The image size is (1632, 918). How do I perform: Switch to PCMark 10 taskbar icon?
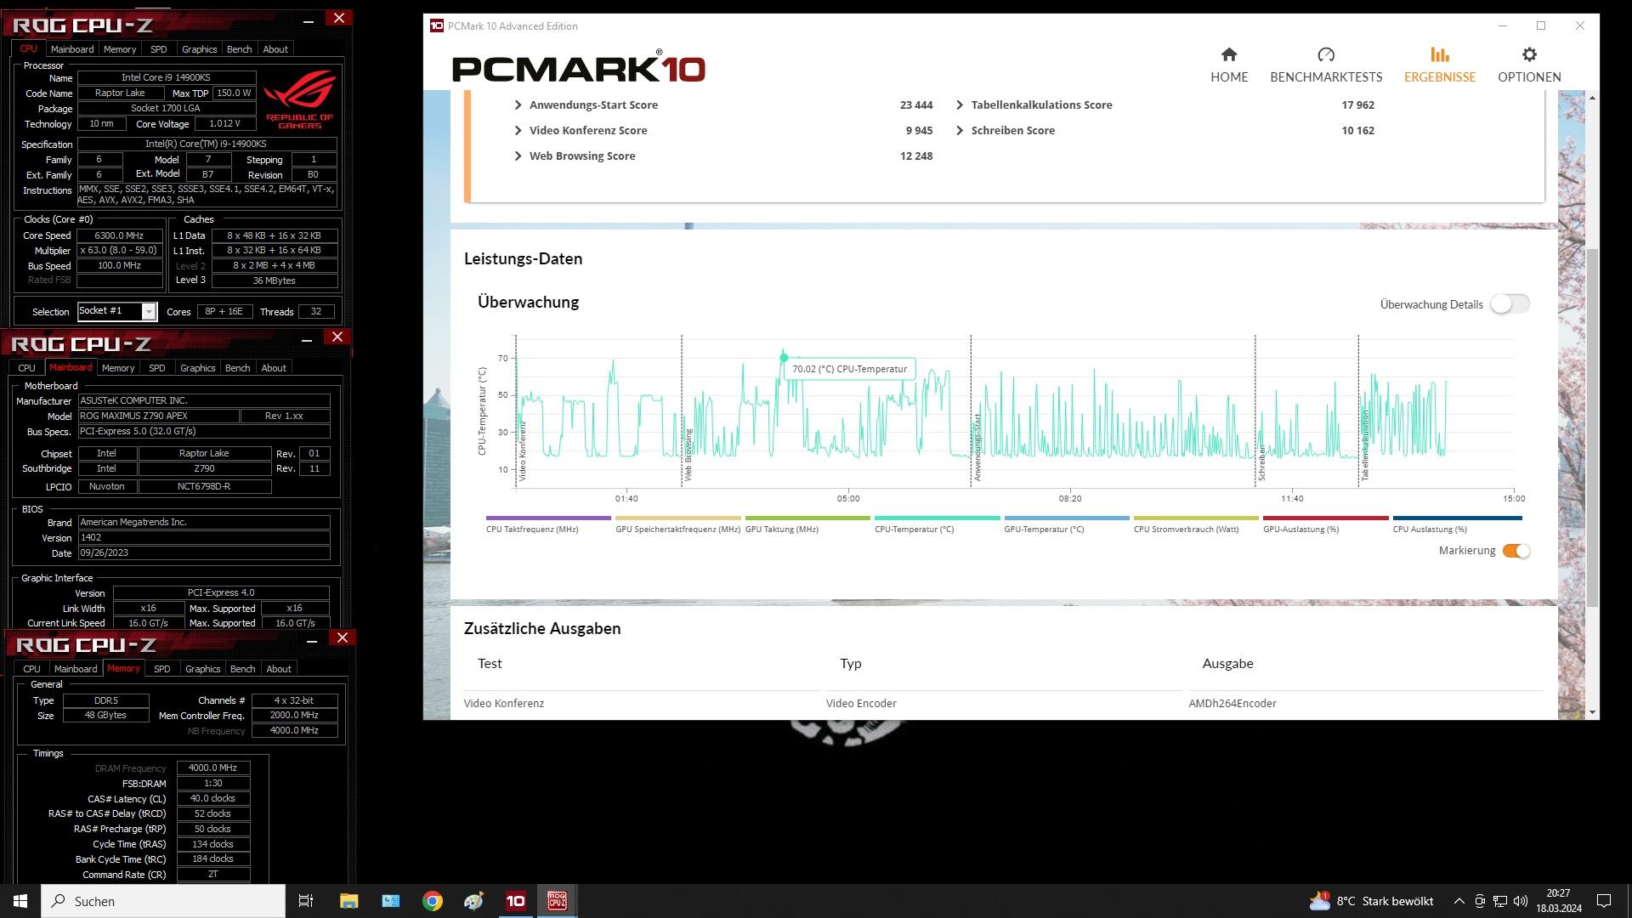tap(515, 901)
